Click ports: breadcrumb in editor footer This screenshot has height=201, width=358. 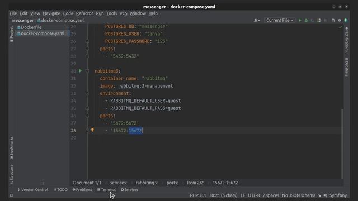coord(172,183)
